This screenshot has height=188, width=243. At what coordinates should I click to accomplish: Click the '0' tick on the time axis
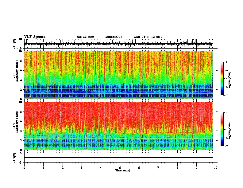tap(24, 168)
